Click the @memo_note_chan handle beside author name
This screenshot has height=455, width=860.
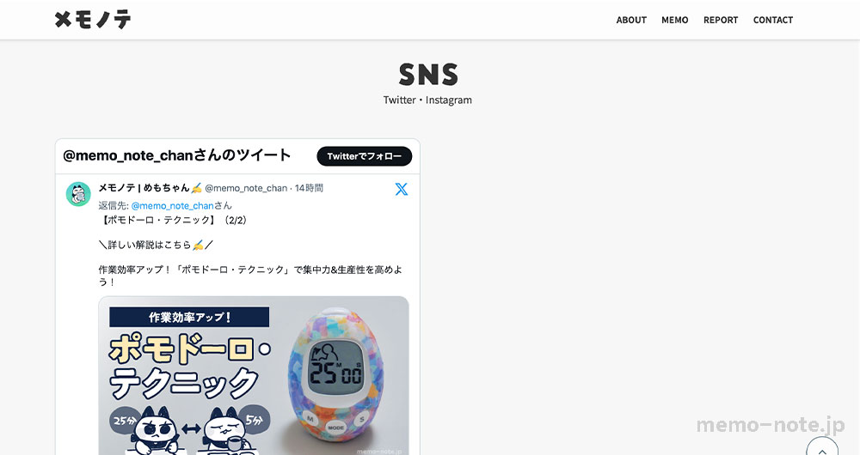(x=246, y=188)
